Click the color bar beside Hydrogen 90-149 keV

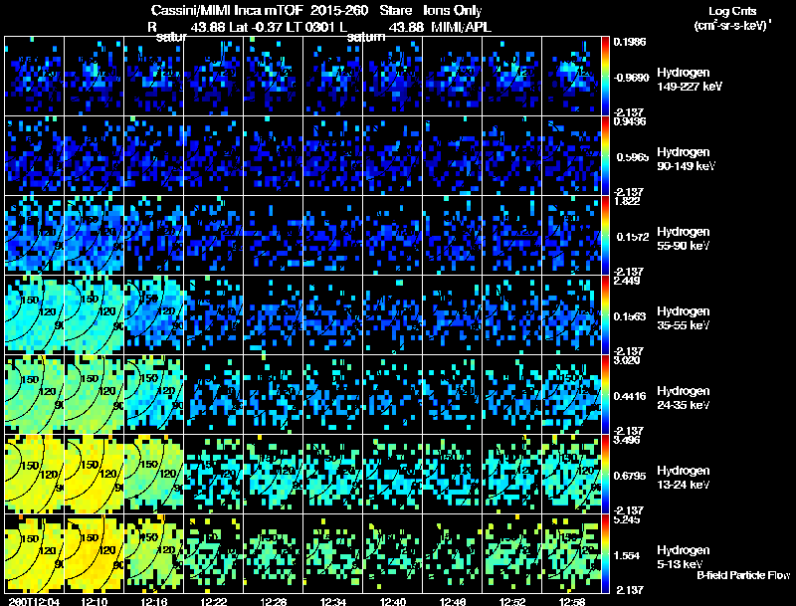(x=605, y=156)
